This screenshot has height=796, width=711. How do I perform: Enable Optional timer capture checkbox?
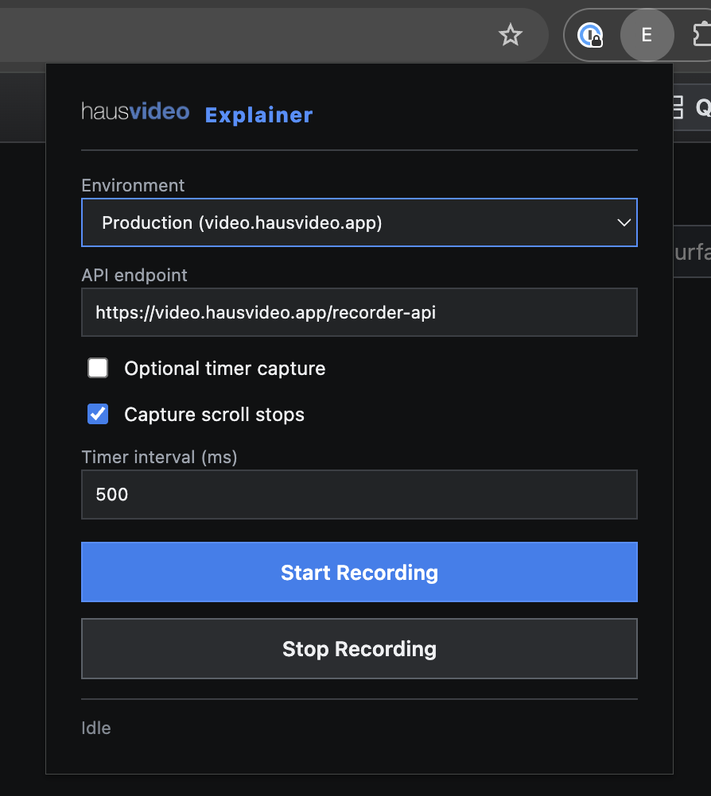(98, 368)
